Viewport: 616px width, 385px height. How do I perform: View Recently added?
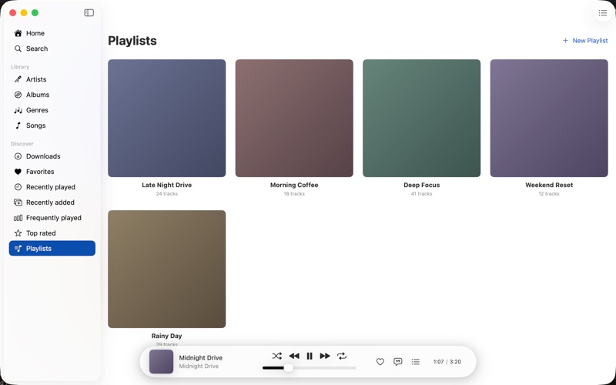[52, 203]
